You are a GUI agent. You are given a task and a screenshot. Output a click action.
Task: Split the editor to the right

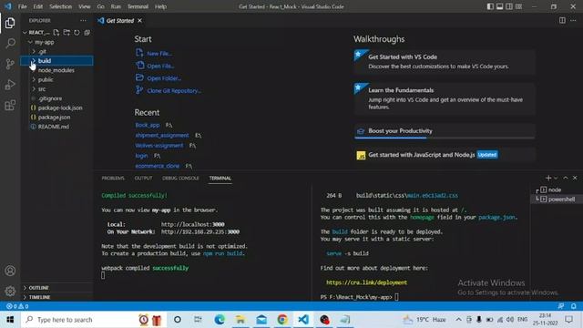tap(562, 20)
